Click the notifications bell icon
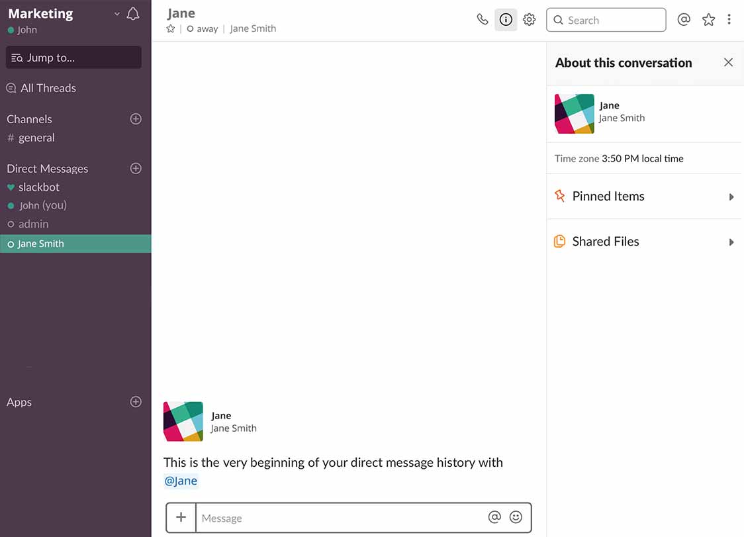Screen dimensions: 744x537 coord(133,14)
